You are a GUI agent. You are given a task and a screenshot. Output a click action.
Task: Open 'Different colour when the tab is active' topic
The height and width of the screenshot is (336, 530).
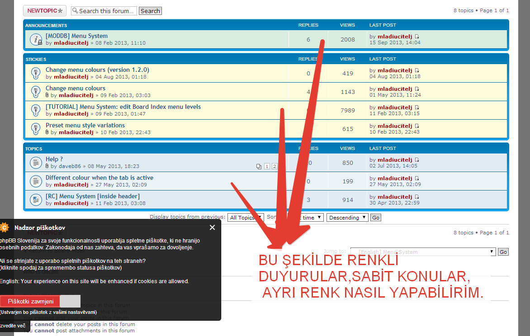pyautogui.click(x=99, y=177)
